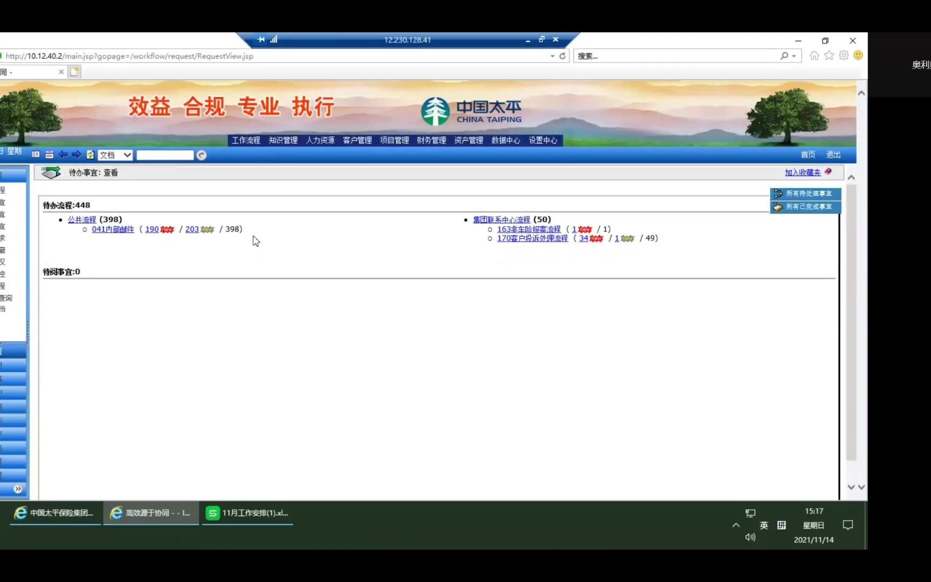The image size is (931, 582).
Task: Toggle the left panel icon in the blue toolbar
Action: [36, 155]
